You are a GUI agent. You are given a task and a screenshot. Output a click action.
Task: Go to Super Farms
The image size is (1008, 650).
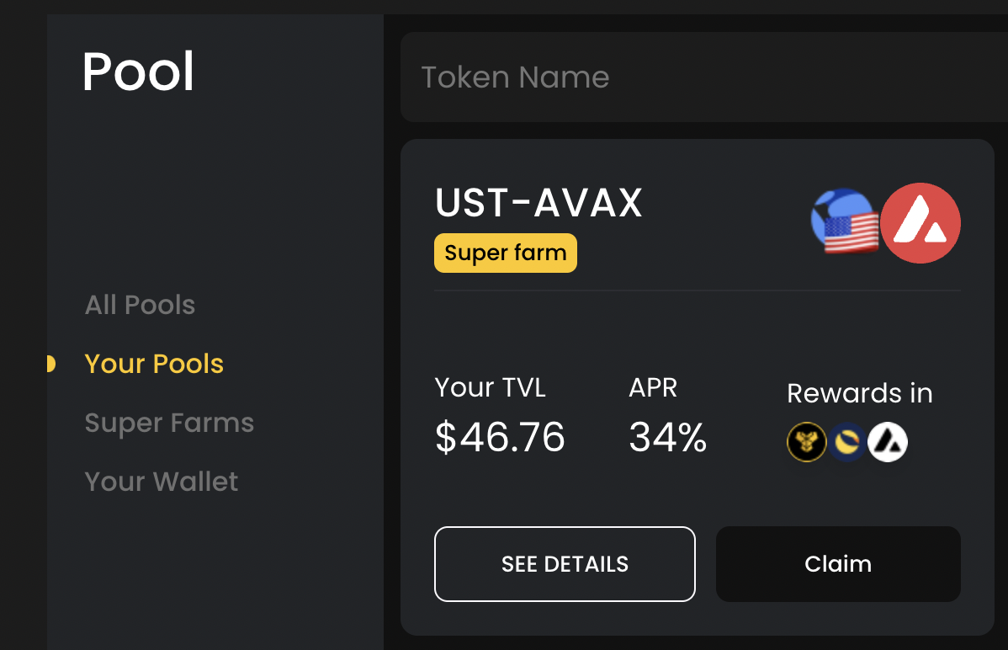(169, 423)
